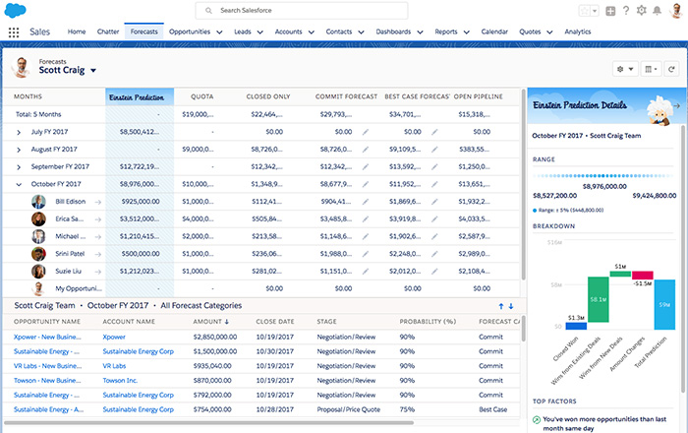Screen dimensions: 688x433
Task: Edit July FY 2017 commit forecast pencil
Action: [x=366, y=131]
